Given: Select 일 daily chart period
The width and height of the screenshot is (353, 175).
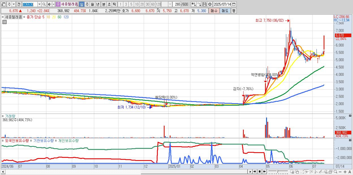Looking at the screenshot, I should [x=81, y=4].
